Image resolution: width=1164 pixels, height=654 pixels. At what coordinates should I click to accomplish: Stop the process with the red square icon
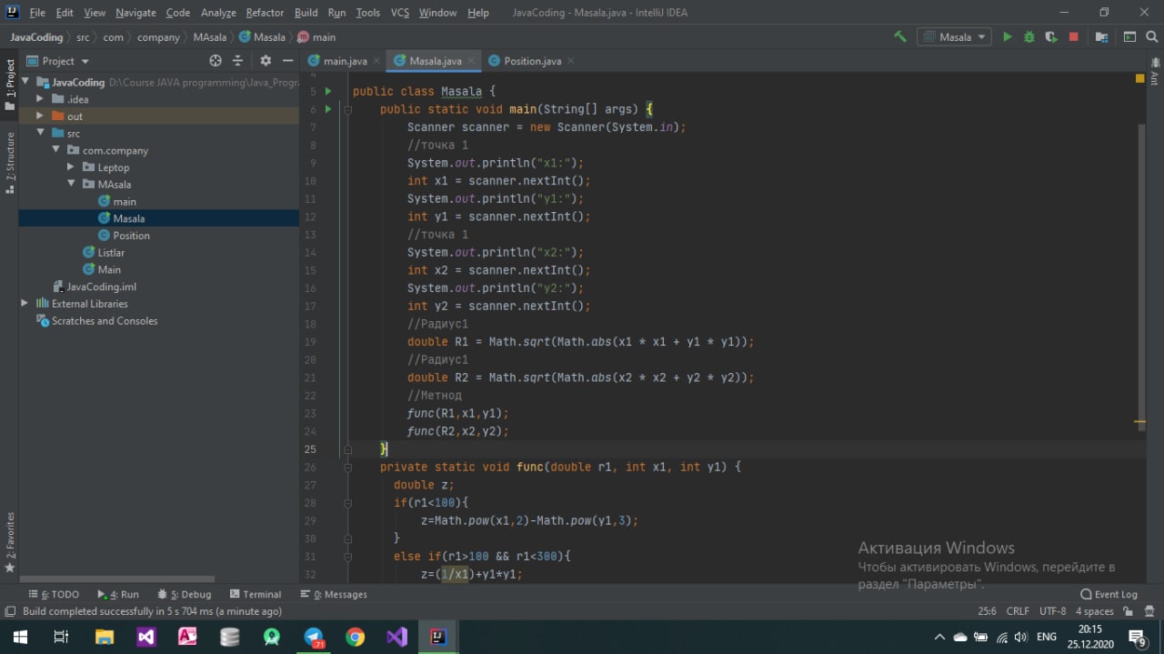1074,37
